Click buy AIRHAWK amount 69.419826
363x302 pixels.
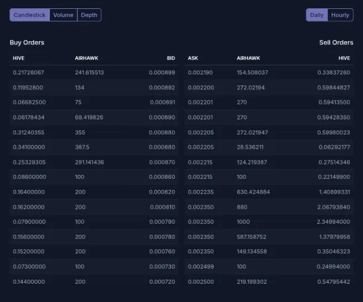89,118
